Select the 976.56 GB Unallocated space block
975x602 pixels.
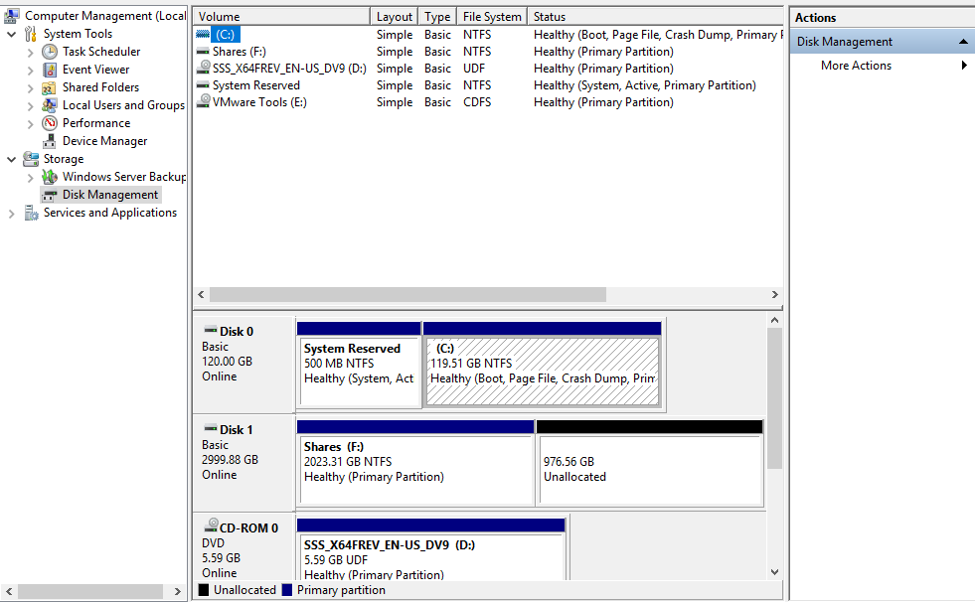pyautogui.click(x=650, y=463)
